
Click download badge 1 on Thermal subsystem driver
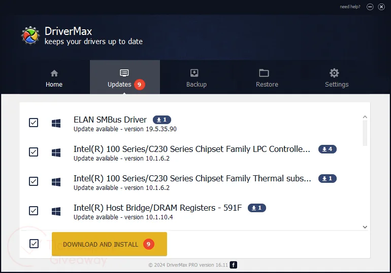328,178
